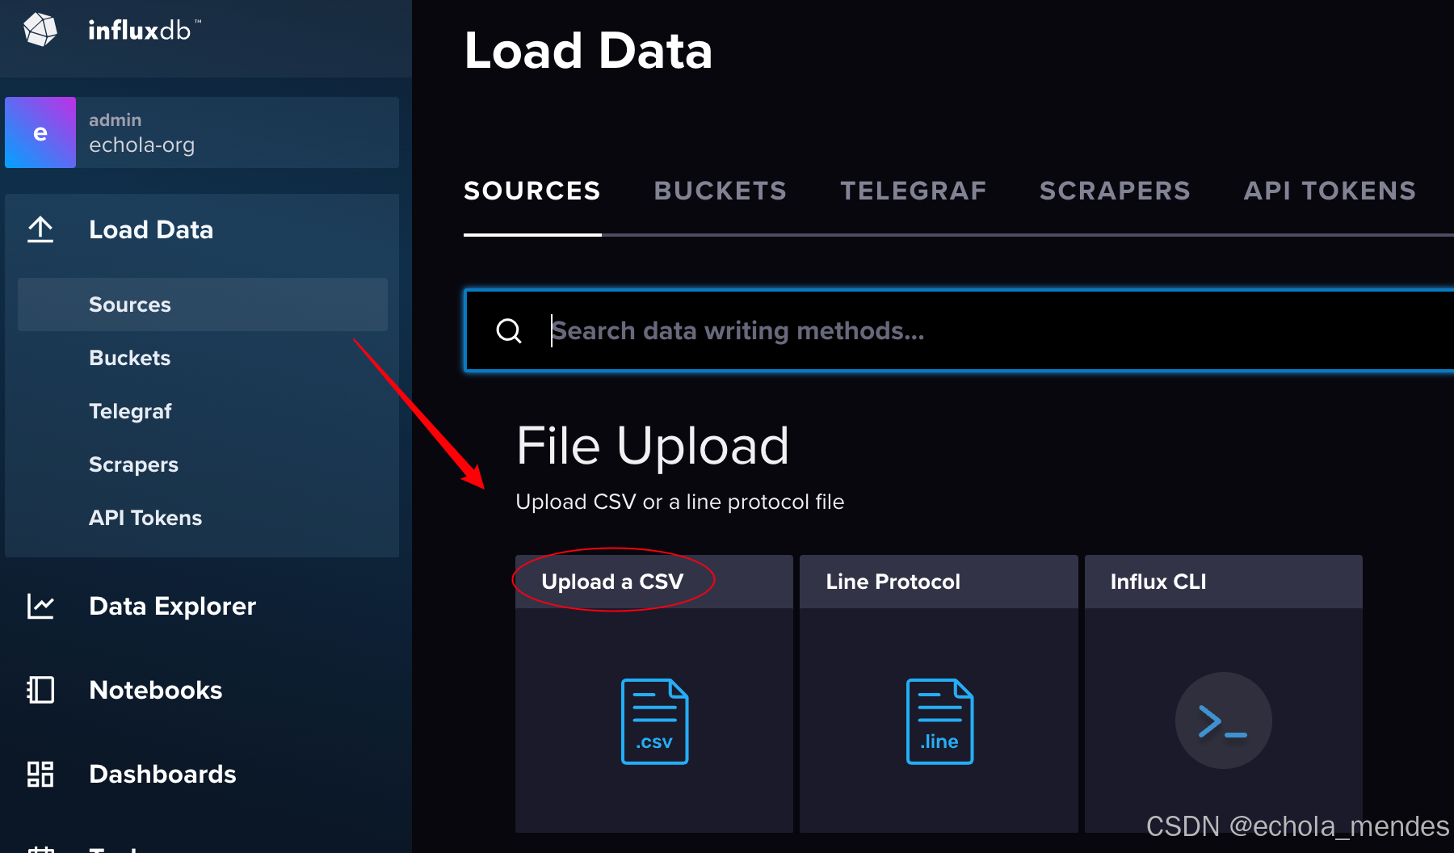The height and width of the screenshot is (853, 1454).
Task: Click the Influx CLI card title
Action: (x=1158, y=582)
